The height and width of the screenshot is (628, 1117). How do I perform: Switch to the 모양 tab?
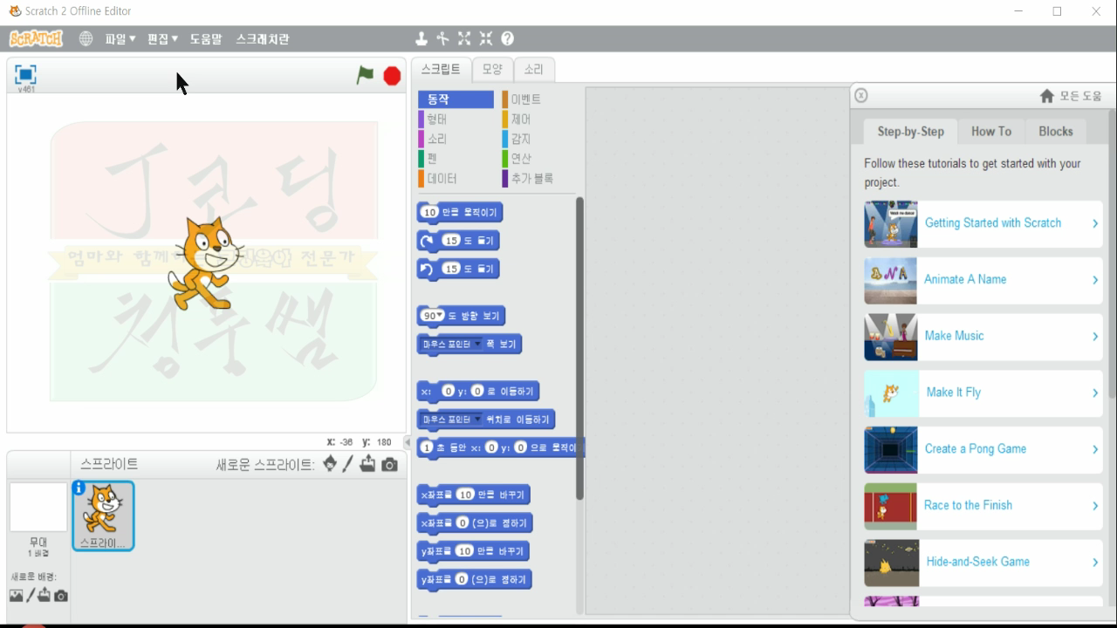click(x=491, y=69)
